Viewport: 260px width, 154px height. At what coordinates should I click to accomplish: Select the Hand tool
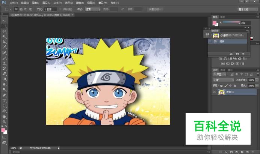point(4,117)
